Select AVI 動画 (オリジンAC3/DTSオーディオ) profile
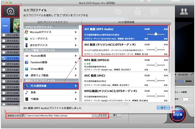Viewport: 195px width, 129px height. pos(125,48)
